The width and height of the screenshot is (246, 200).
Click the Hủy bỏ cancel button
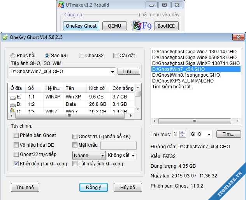pos(128,187)
